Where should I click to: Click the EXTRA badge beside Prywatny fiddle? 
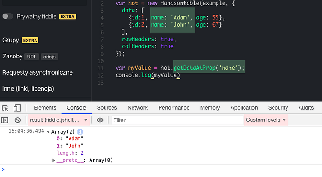pyautogui.click(x=68, y=16)
